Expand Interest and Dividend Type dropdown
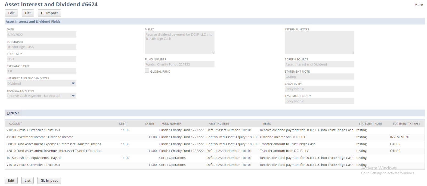The height and width of the screenshot is (186, 427). point(73,84)
